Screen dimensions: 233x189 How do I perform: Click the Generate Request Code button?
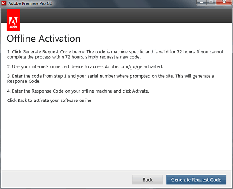click(x=196, y=180)
